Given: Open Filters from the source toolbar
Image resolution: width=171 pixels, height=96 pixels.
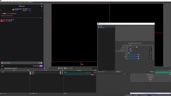Looking at the screenshot, I should (x=66, y=68).
